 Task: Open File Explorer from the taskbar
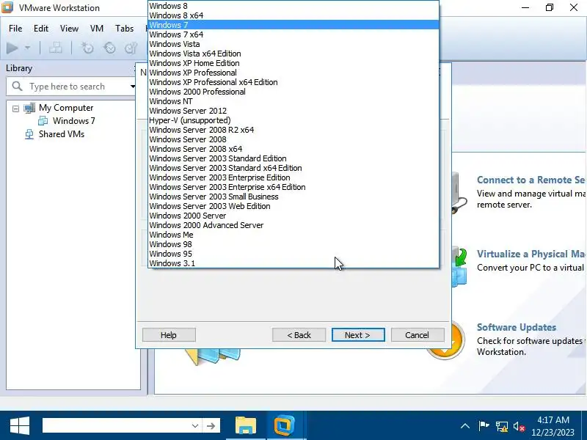(x=246, y=426)
